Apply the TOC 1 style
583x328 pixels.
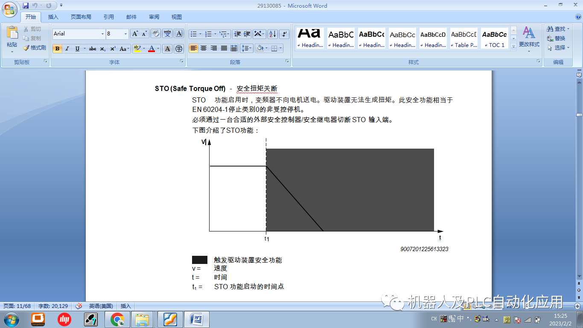coord(494,38)
